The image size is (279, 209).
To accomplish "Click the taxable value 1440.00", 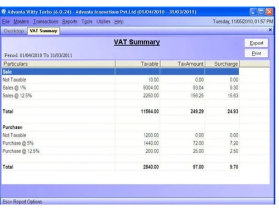I will (151, 143).
